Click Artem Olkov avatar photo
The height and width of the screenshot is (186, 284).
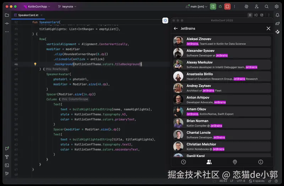[x=178, y=111]
